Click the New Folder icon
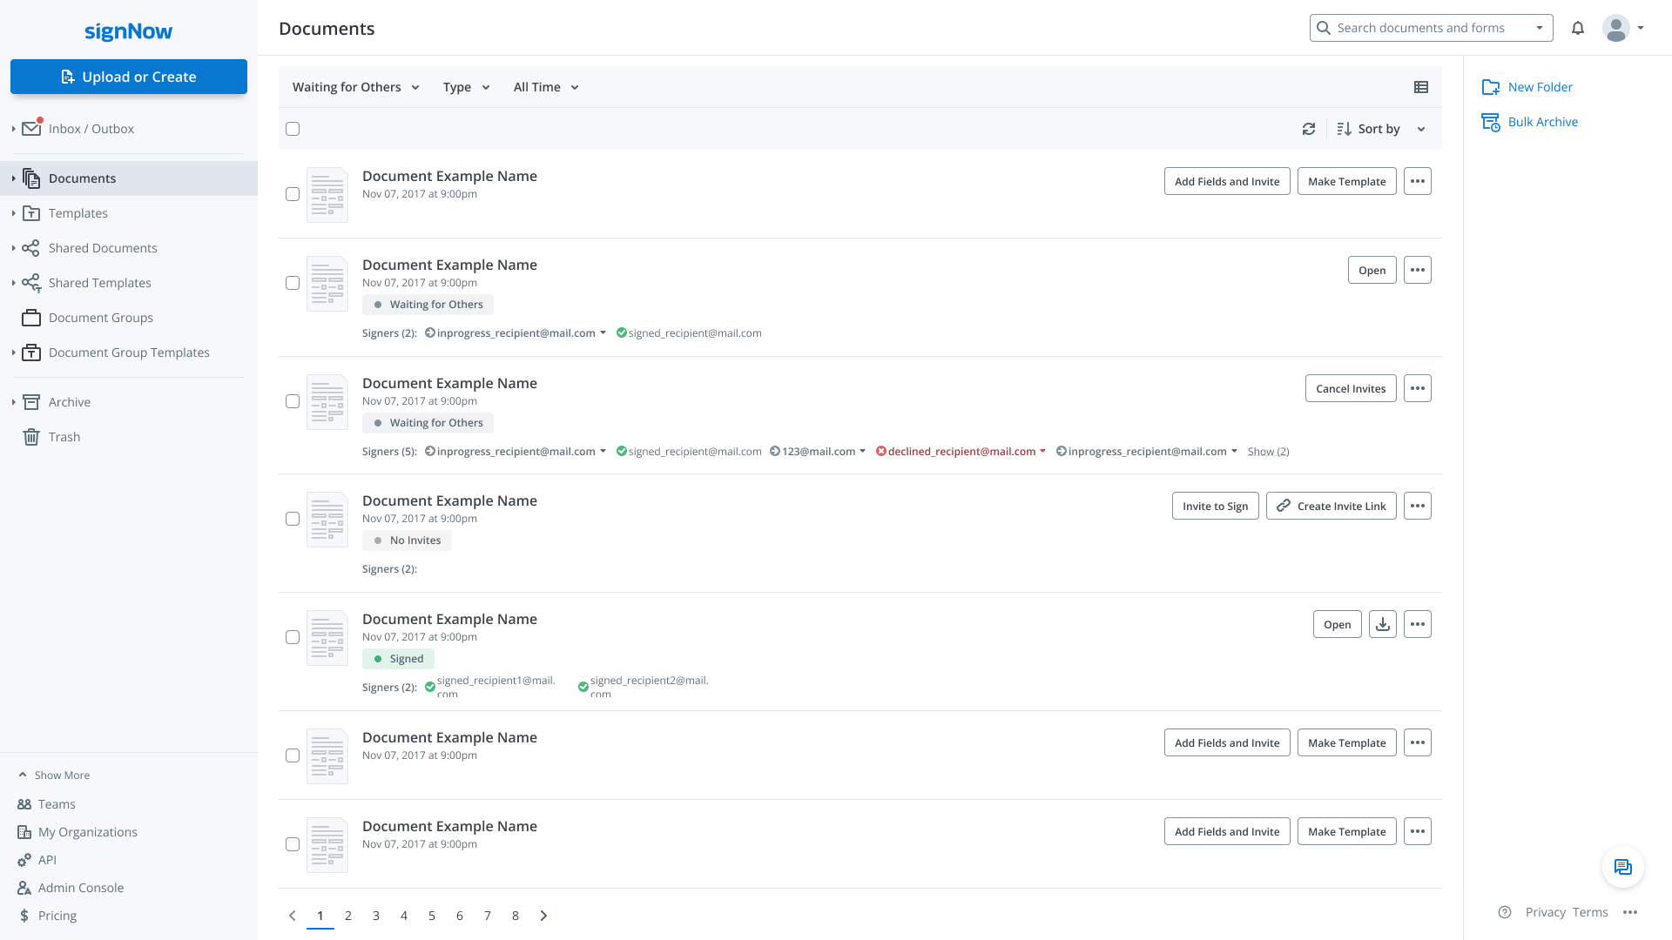Viewport: 1672px width, 940px height. tap(1490, 87)
